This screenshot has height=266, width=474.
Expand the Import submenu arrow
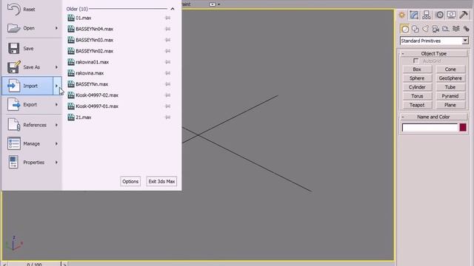(57, 86)
